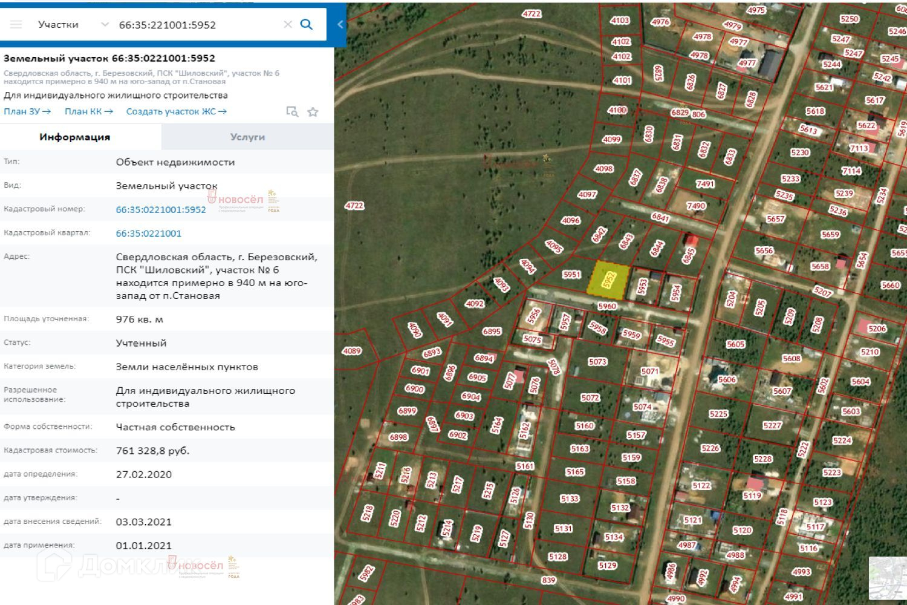The image size is (907, 605).
Task: Select parcel 5227 on the map
Action: coord(772,425)
